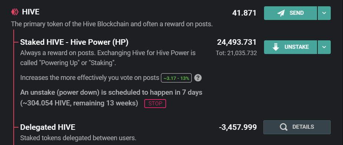Select the Delegated HIVE heading
Viewport: 343px width, 145px height.
tap(48, 127)
